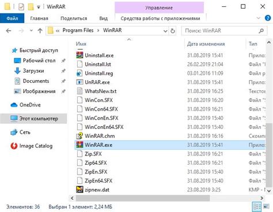Viewport: 273px width, 212px height.
Task: Switch to details view layout icon
Action: point(256,207)
